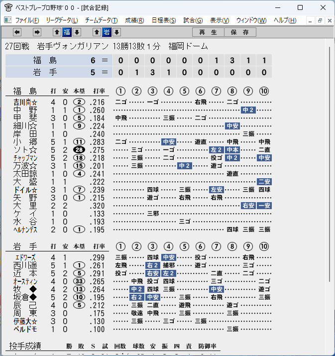Click 大盛's 二安 tenth inning result
Viewport: 335px width, 356px height.
coord(264,182)
